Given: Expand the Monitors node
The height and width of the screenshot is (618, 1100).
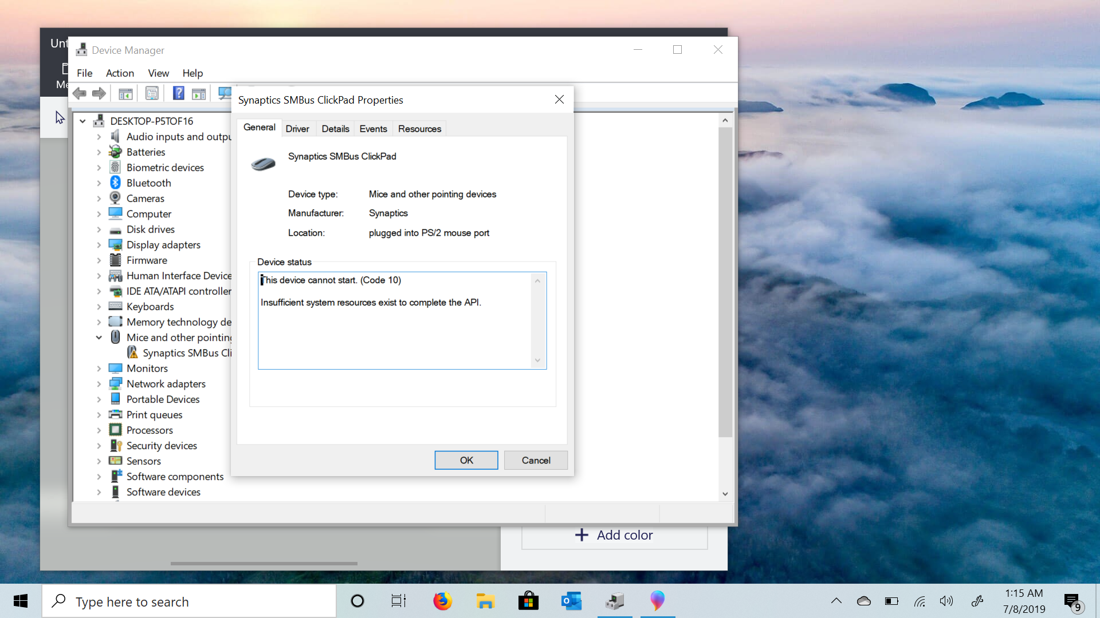Looking at the screenshot, I should click(99, 369).
